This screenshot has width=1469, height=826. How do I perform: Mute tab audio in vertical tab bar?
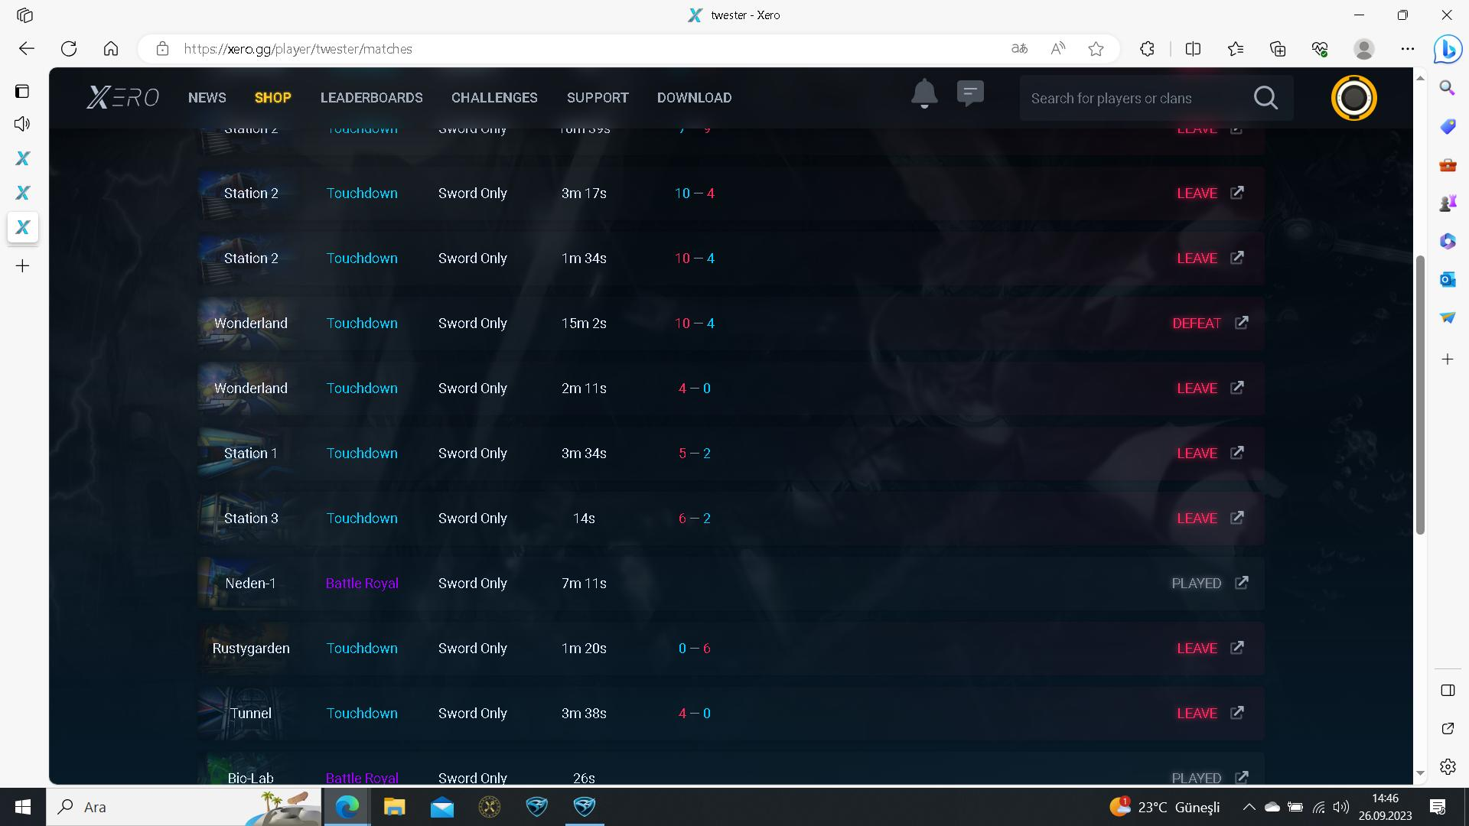[x=22, y=124]
